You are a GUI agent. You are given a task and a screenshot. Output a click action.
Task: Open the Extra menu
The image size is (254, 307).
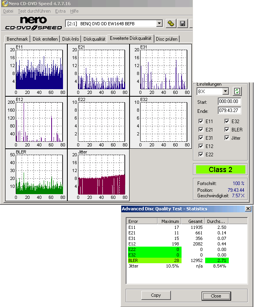point(60,11)
